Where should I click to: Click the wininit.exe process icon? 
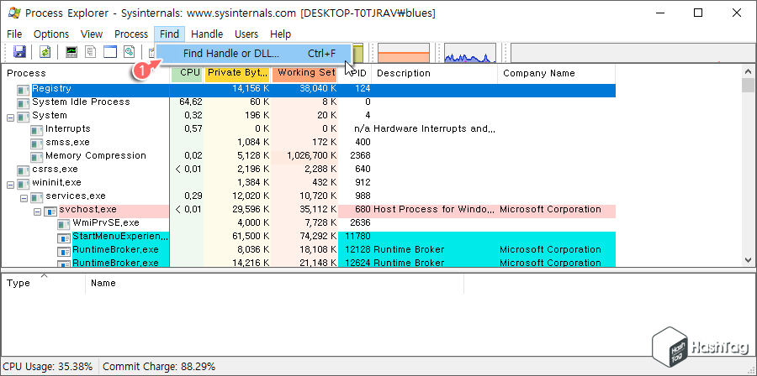click(x=24, y=184)
